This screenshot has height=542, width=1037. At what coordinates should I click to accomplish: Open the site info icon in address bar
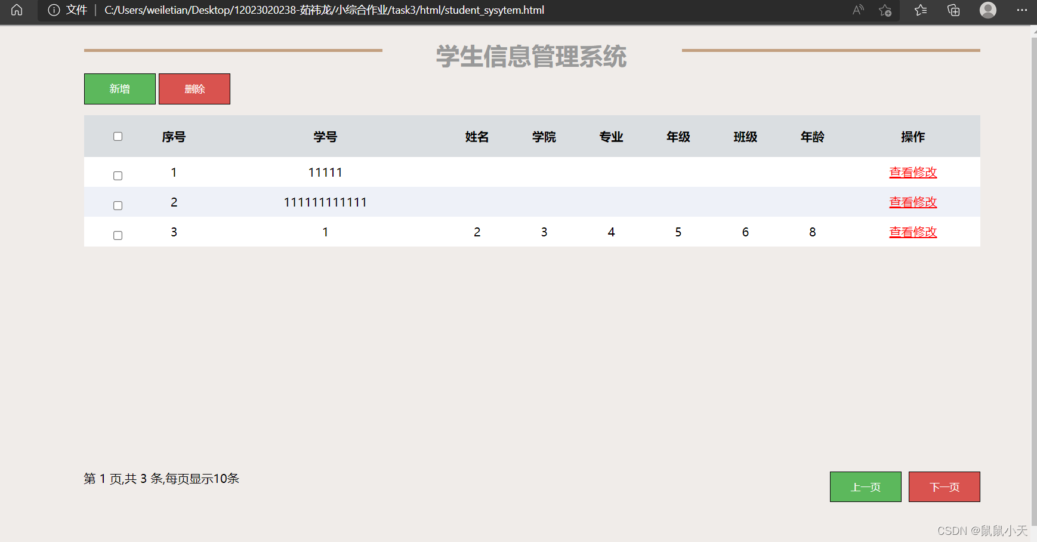pyautogui.click(x=54, y=10)
